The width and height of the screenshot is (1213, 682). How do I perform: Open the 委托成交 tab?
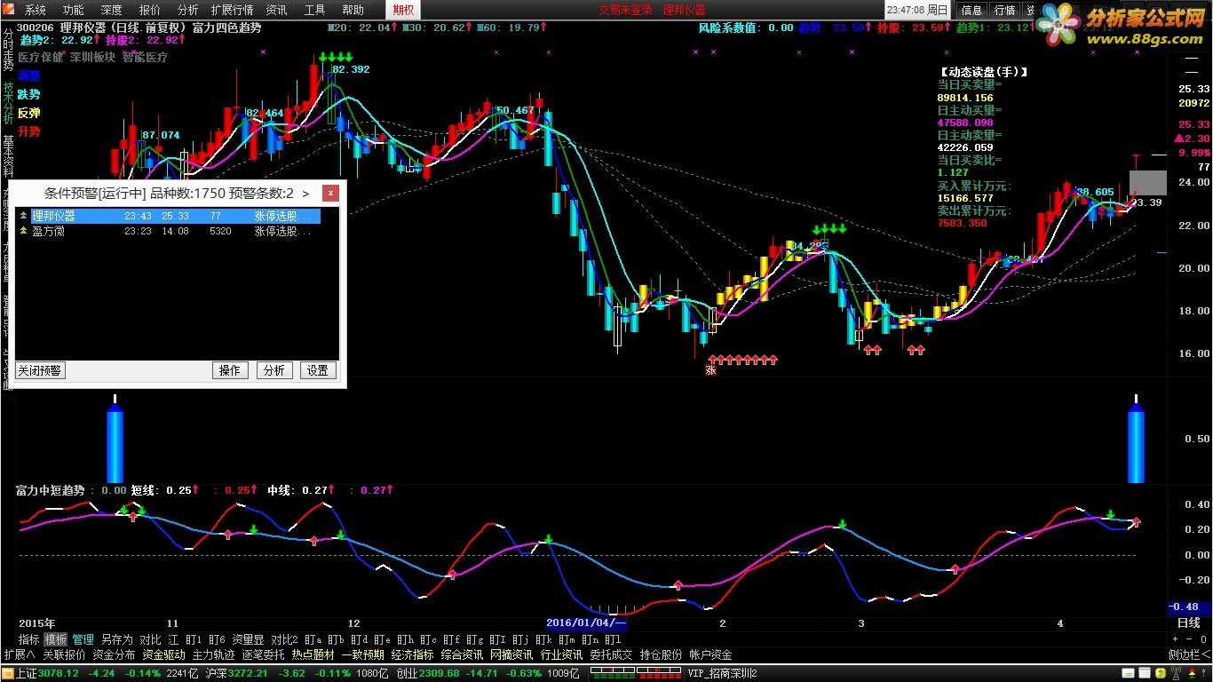611,654
